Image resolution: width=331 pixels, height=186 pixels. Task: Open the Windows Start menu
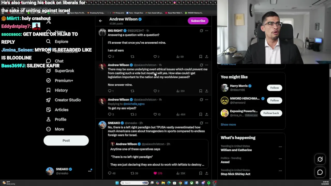[117, 183]
